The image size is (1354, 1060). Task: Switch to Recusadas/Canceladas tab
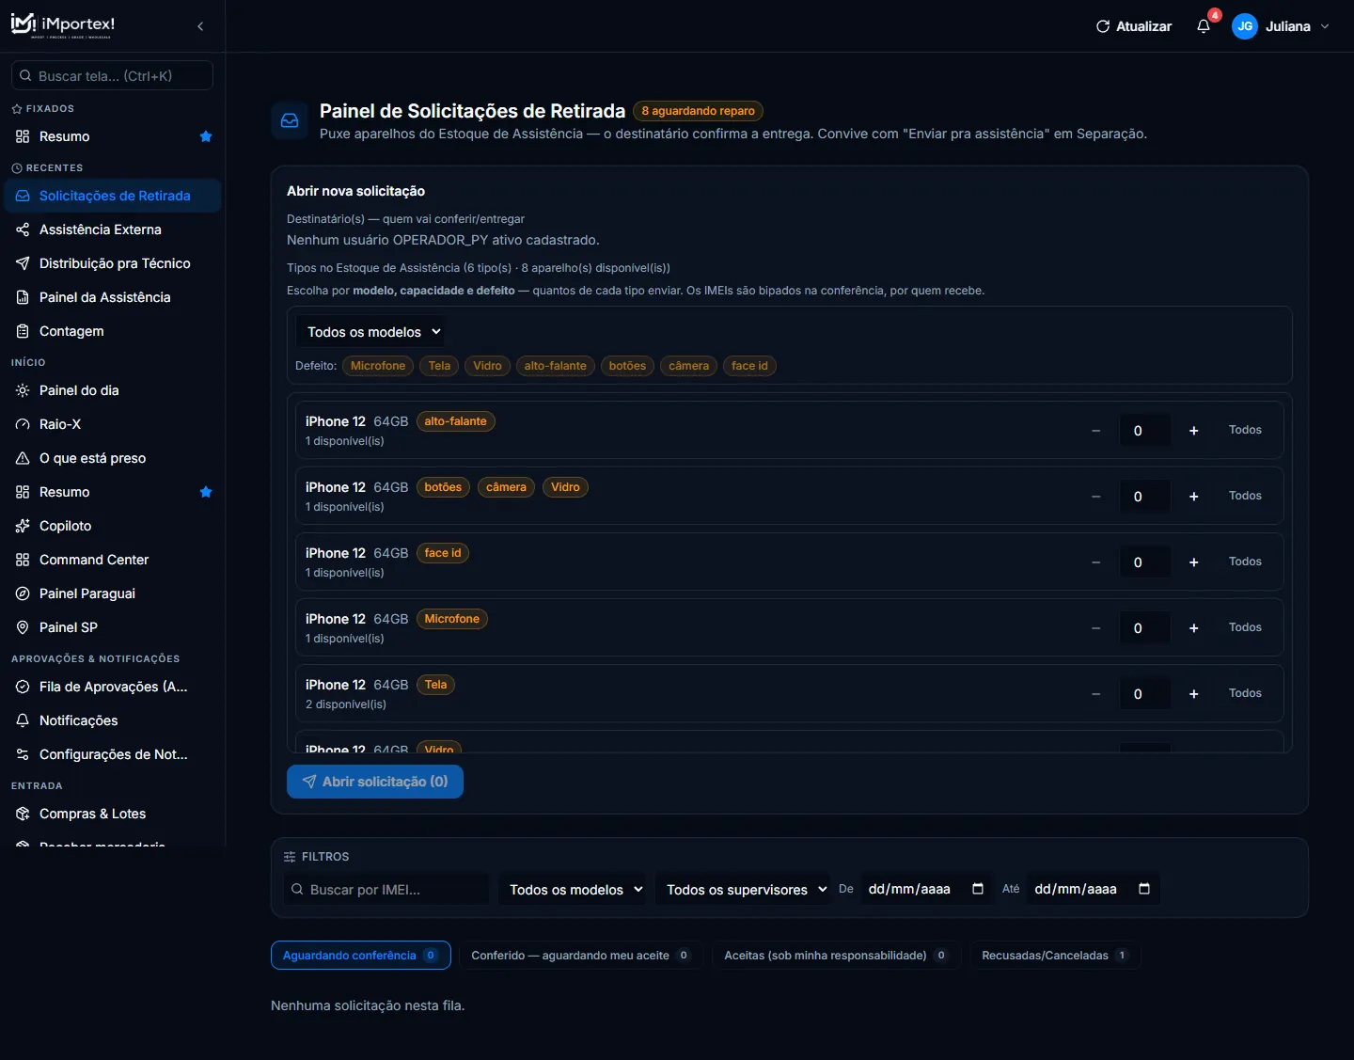point(1055,956)
